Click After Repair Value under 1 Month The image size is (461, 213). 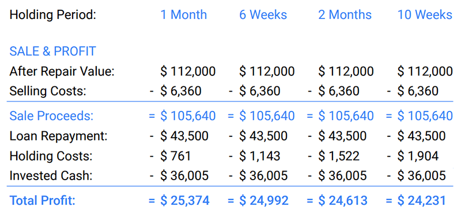coord(188,71)
